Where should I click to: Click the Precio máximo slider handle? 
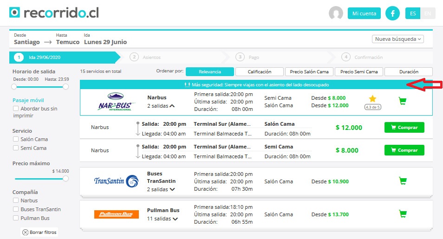65,179
